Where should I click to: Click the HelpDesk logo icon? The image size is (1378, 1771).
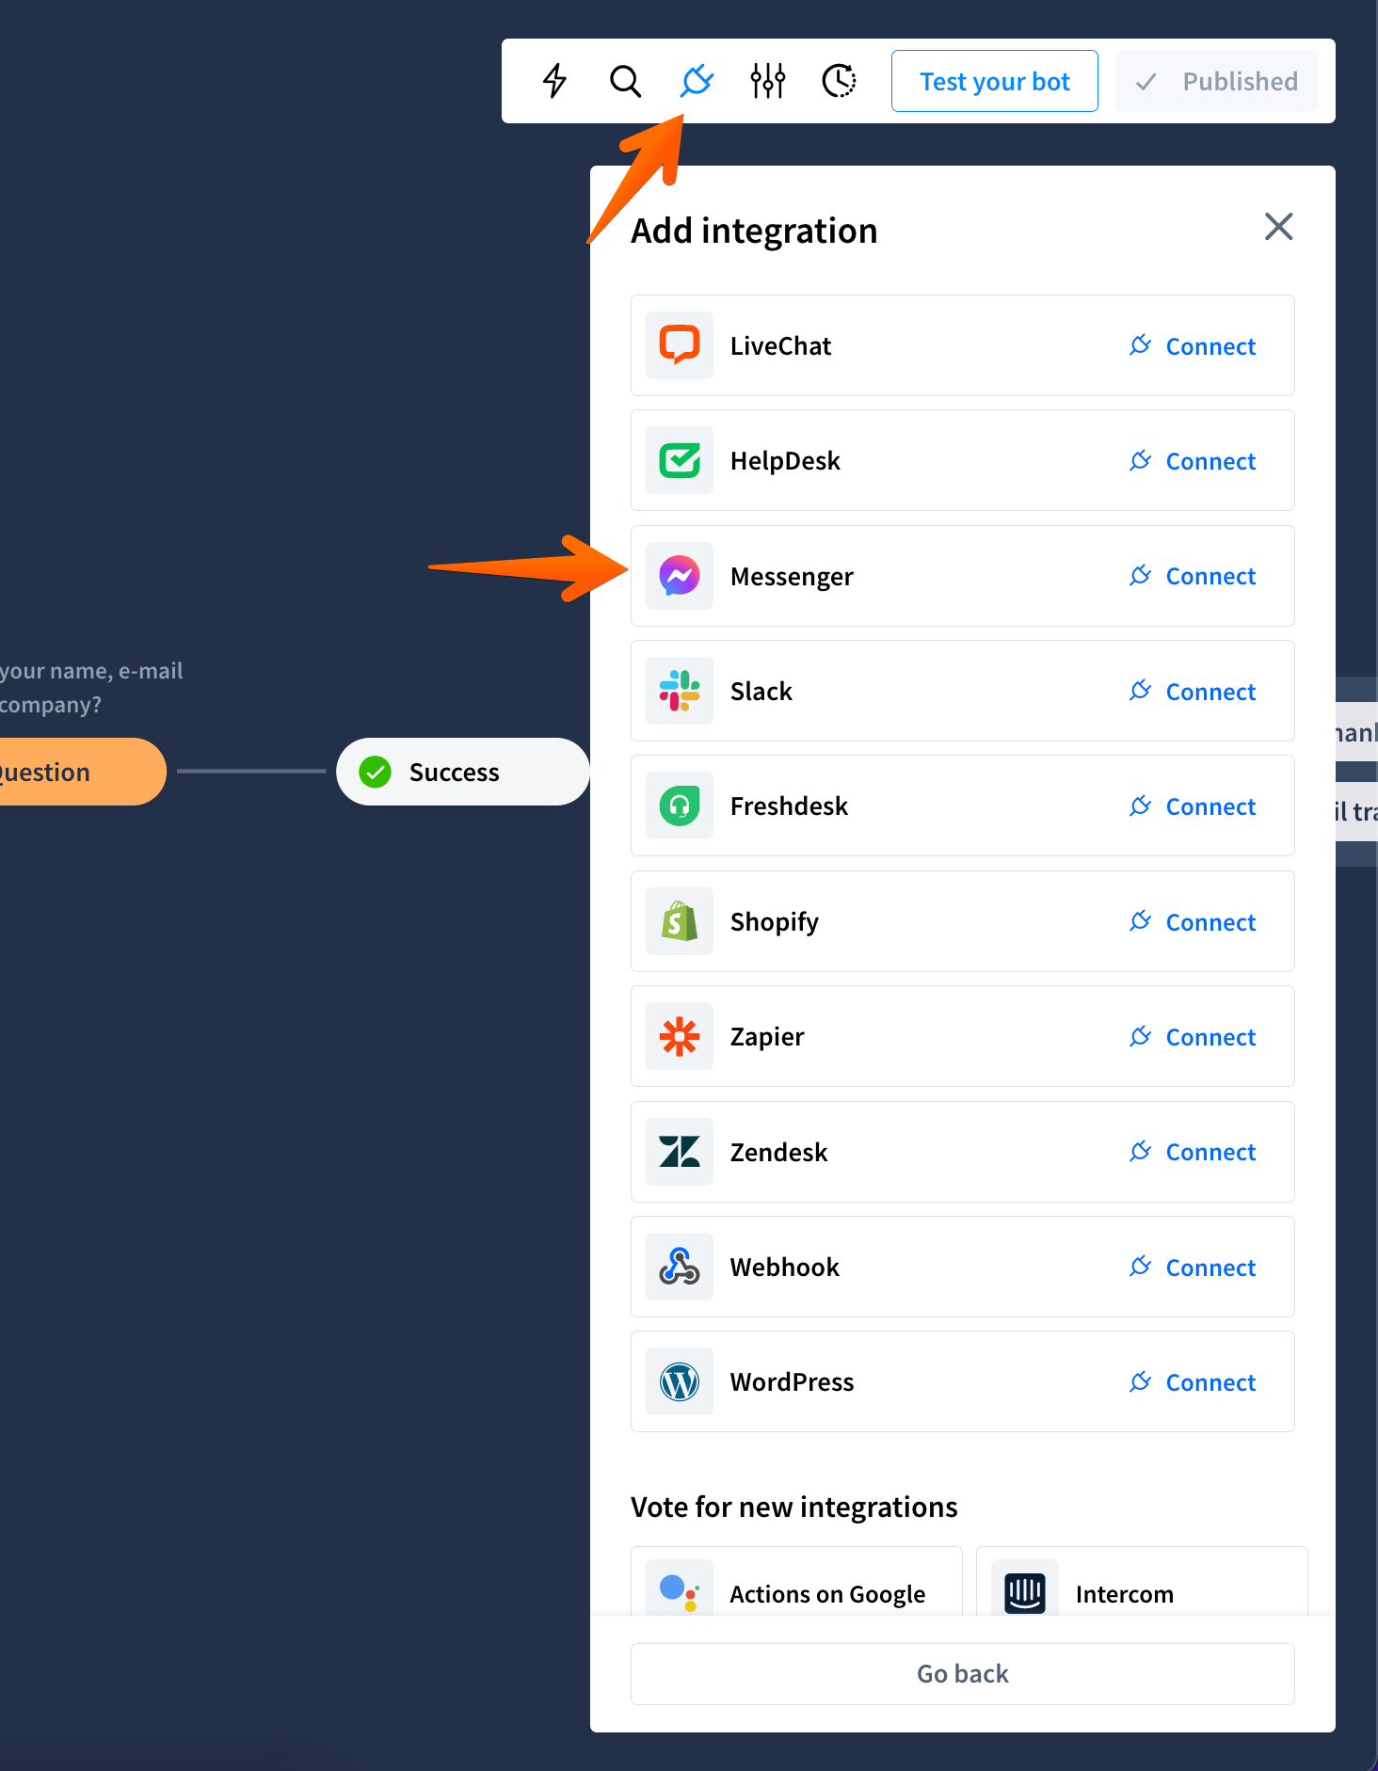[x=680, y=460]
